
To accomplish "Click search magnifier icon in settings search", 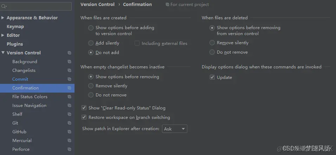I will [x=4, y=6].
